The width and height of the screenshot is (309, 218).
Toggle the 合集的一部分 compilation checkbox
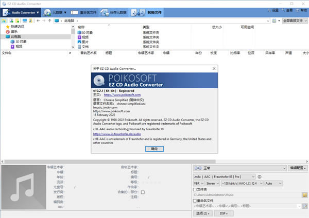143,192
